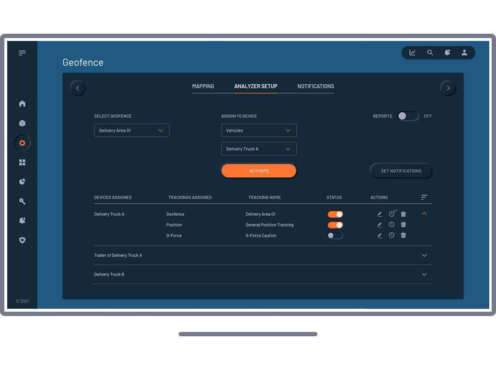Open the Delivery Area 01 geofence dropdown

pyautogui.click(x=131, y=131)
